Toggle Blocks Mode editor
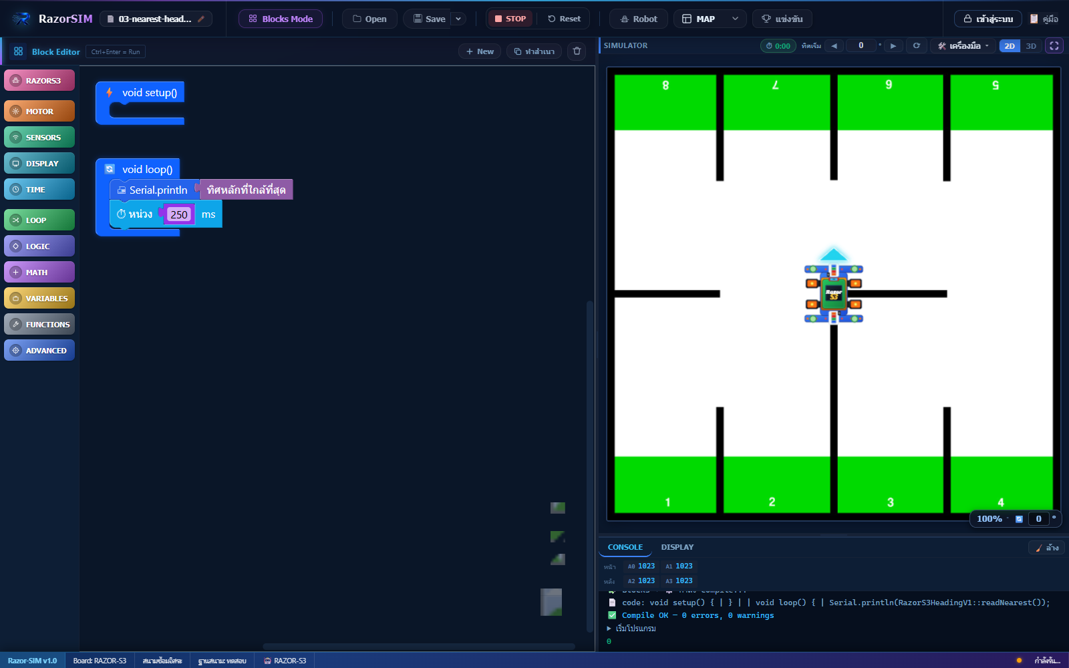This screenshot has width=1069, height=668. pos(281,19)
